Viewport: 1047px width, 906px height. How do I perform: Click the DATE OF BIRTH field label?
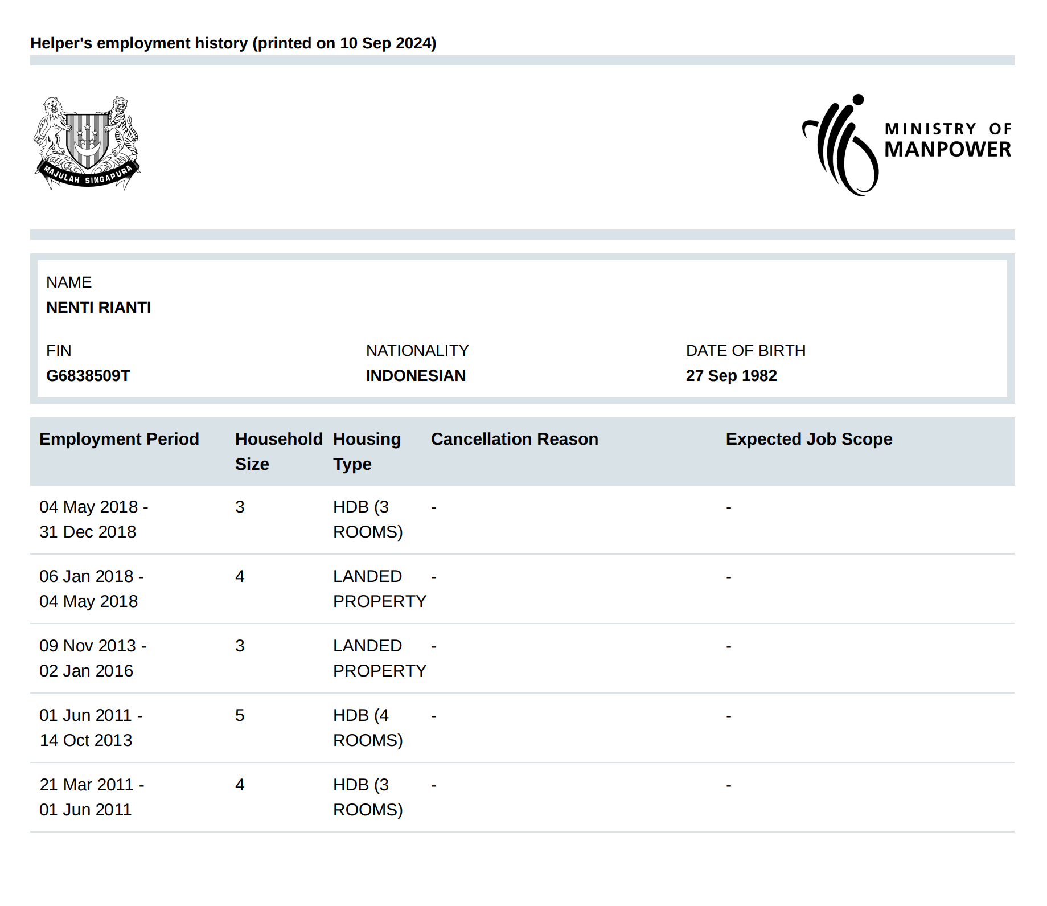(745, 351)
